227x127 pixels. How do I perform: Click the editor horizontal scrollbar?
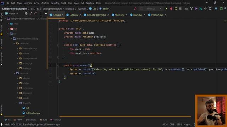[125, 116]
